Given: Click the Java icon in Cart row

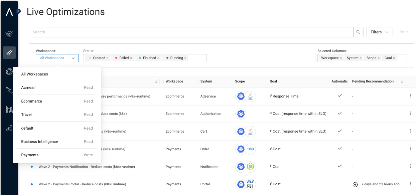Looking at the screenshot, I should coord(250,132).
